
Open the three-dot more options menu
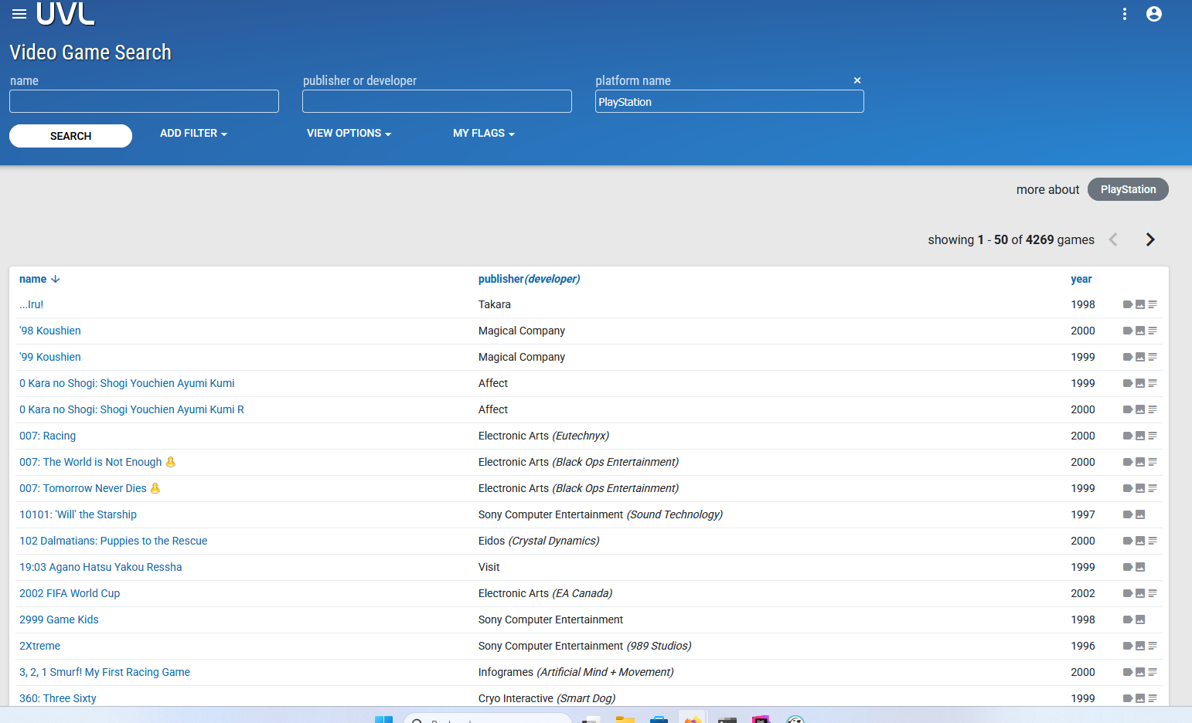tap(1125, 14)
